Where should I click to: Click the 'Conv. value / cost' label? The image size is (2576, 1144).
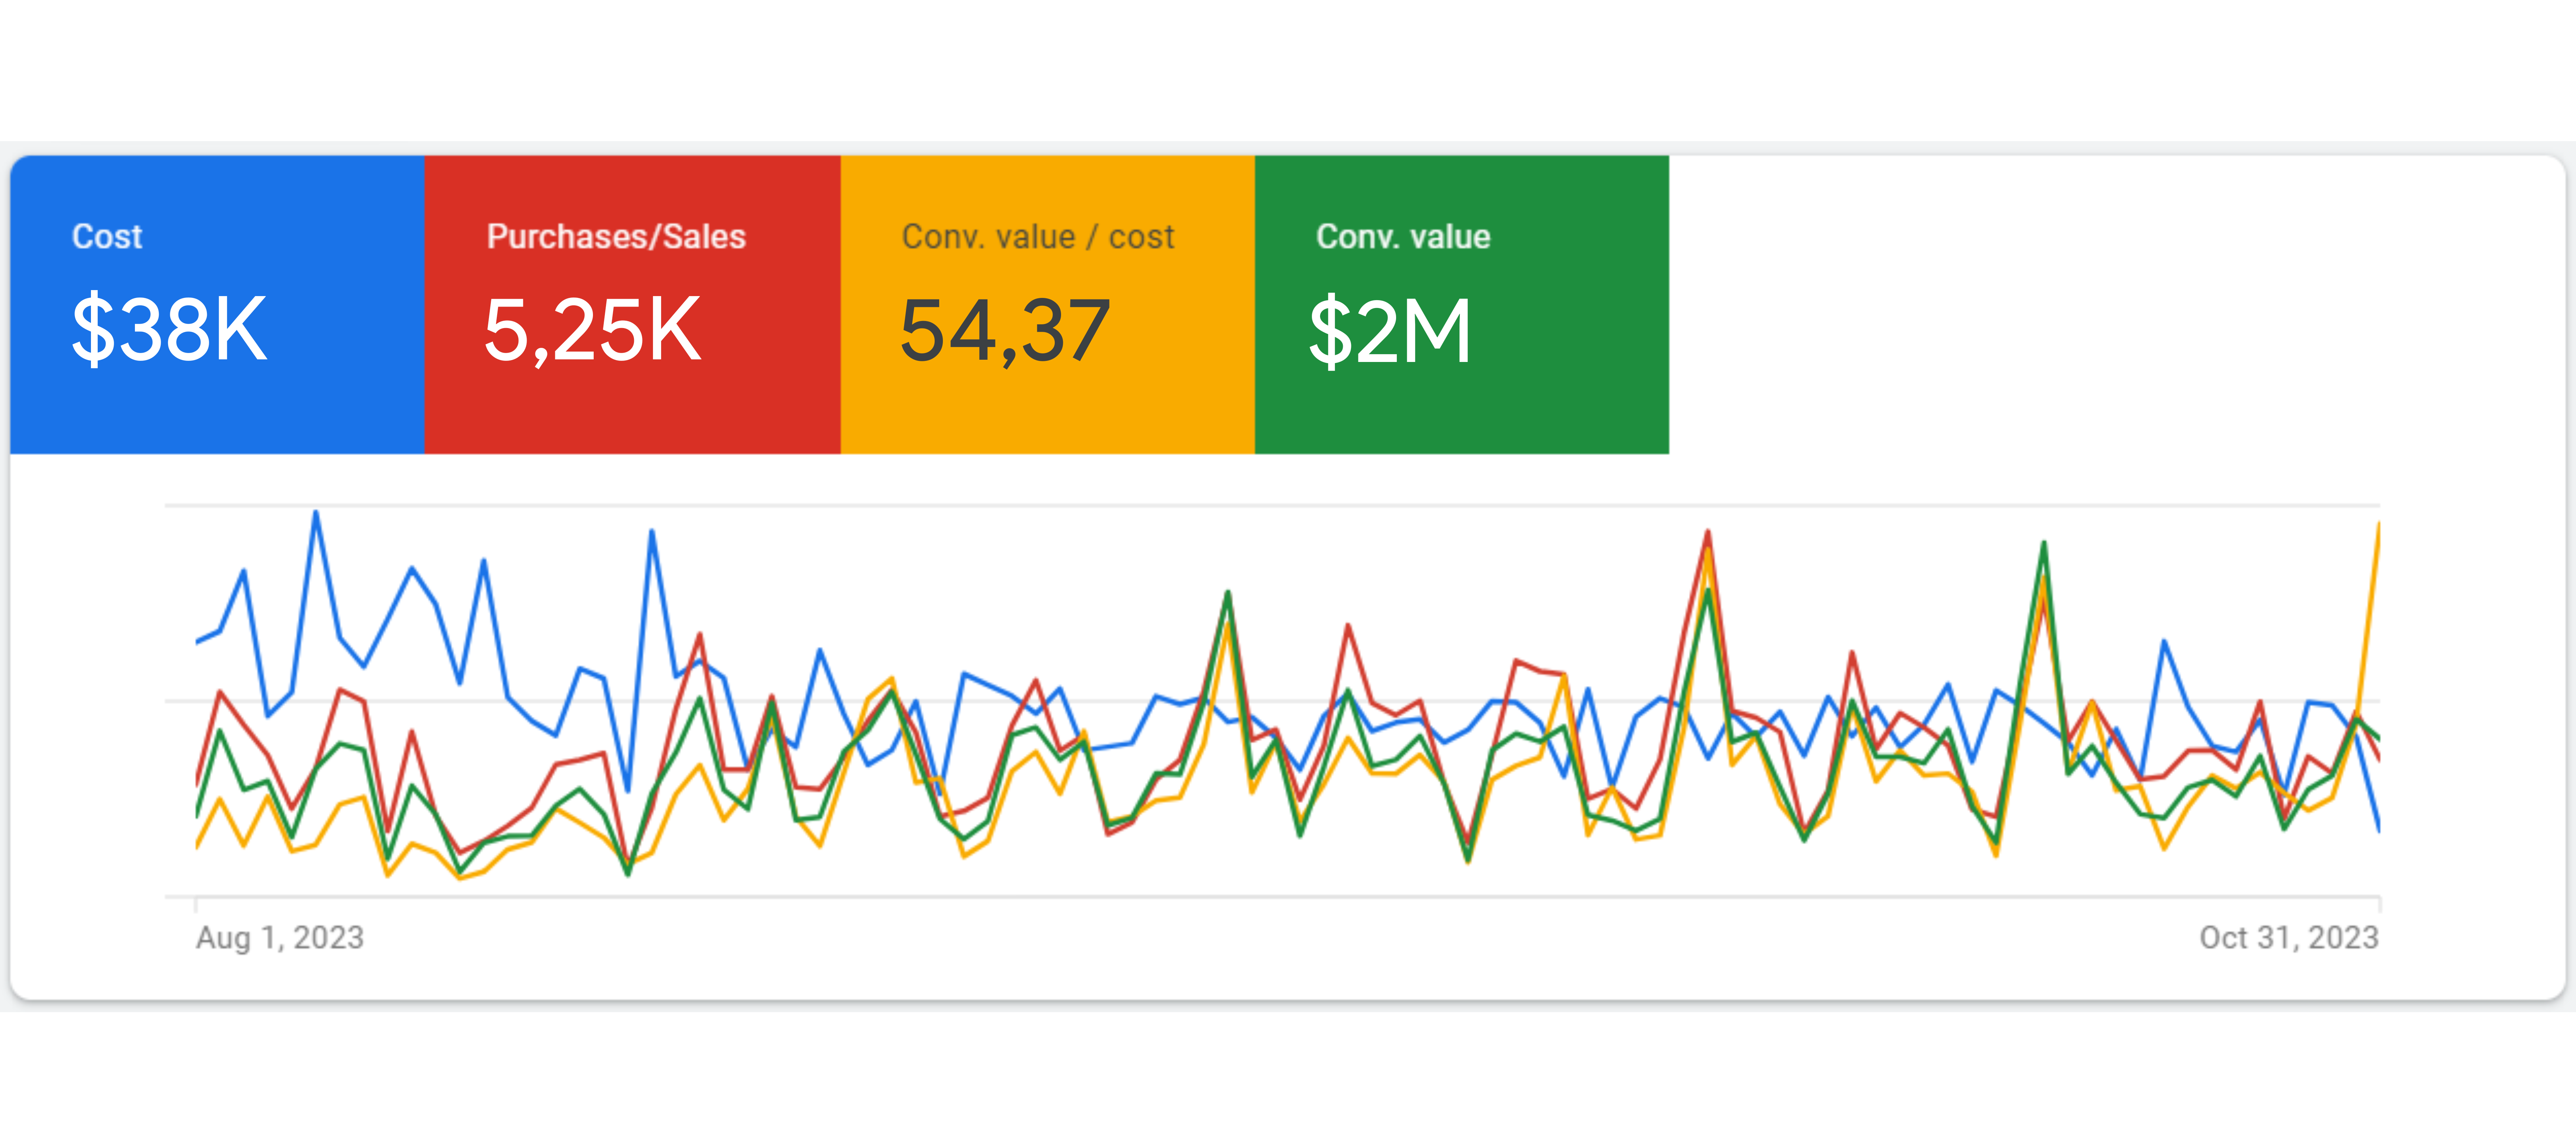(1037, 237)
